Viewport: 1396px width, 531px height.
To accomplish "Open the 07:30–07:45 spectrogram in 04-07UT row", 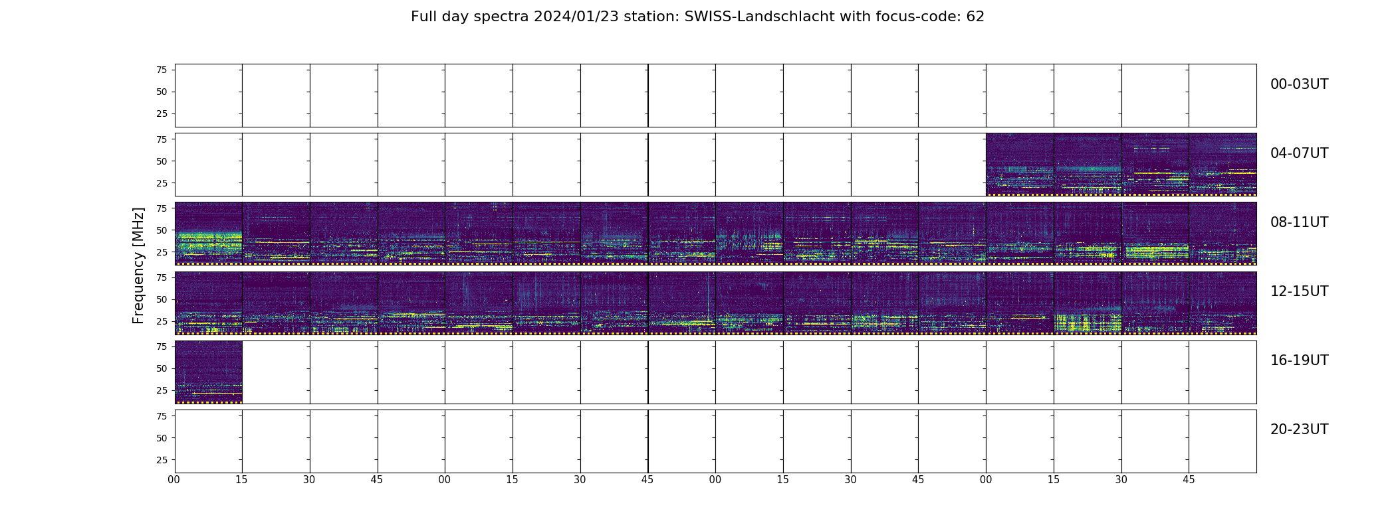I will [1155, 165].
